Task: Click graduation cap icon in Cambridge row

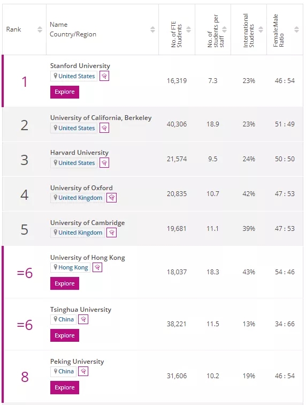Action: point(111,232)
